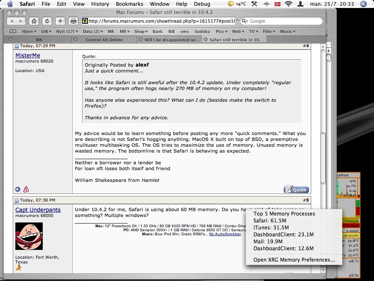Open post number #4 permalink

click(x=306, y=46)
